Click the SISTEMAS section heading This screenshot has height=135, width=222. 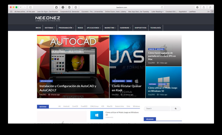click(x=43, y=107)
